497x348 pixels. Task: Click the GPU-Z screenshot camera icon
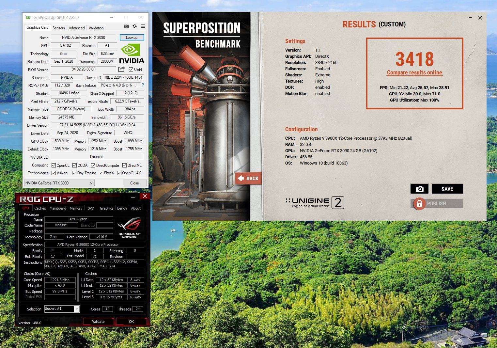coord(126,26)
